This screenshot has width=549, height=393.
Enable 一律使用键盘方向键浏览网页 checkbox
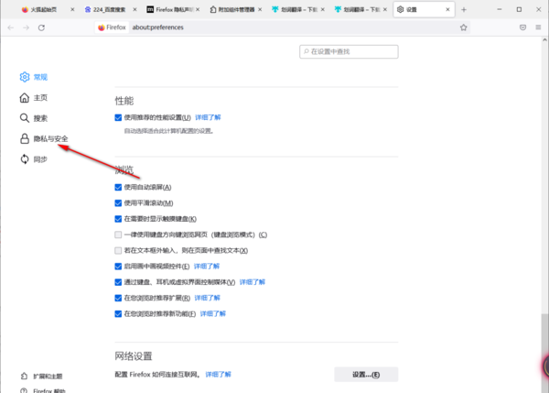(118, 235)
